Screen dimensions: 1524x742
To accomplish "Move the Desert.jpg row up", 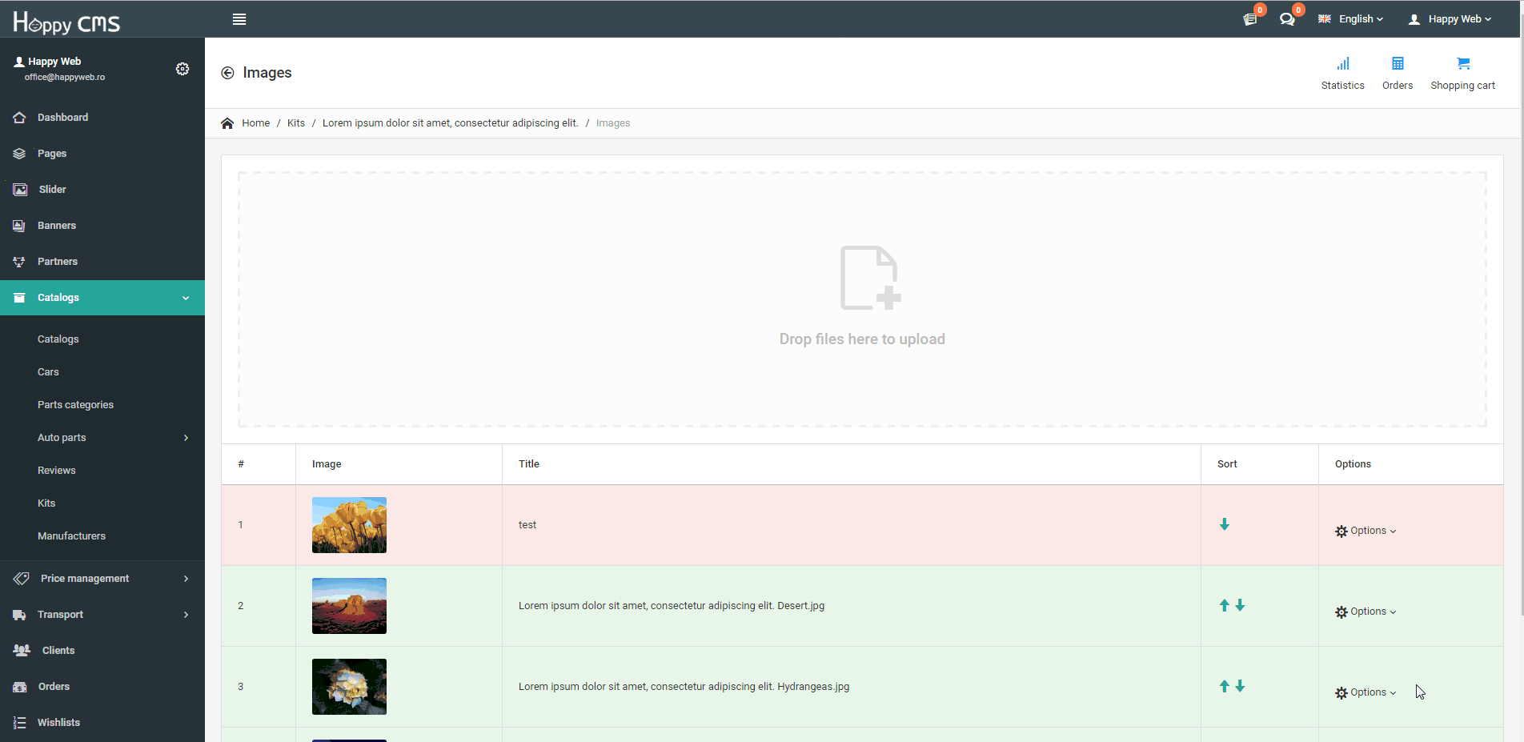I will 1224,605.
